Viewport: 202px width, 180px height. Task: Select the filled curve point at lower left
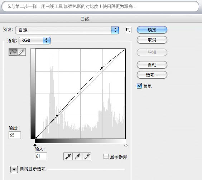[57, 115]
